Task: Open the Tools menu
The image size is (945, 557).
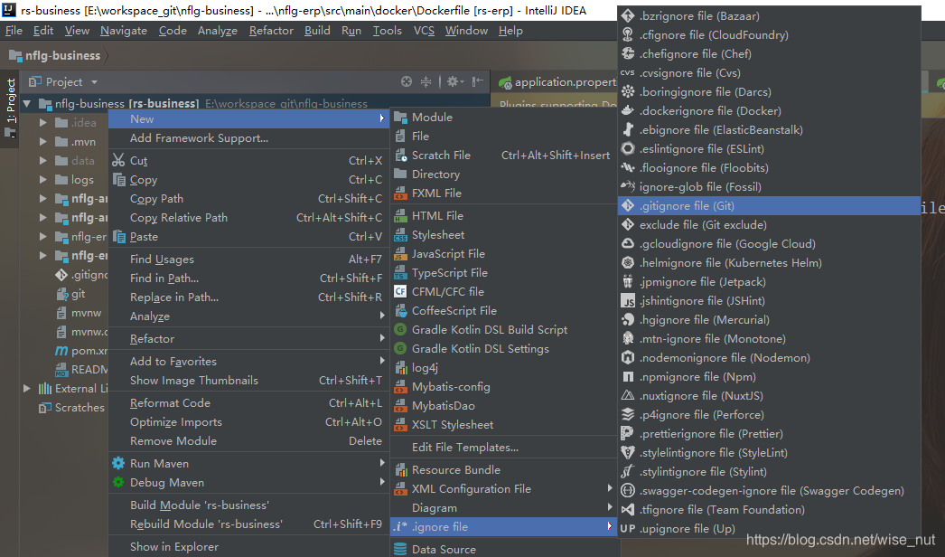Action: [x=387, y=31]
